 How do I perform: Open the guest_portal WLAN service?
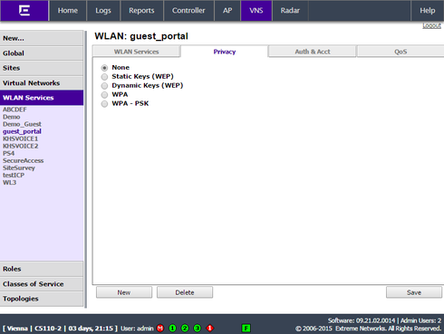(22, 131)
